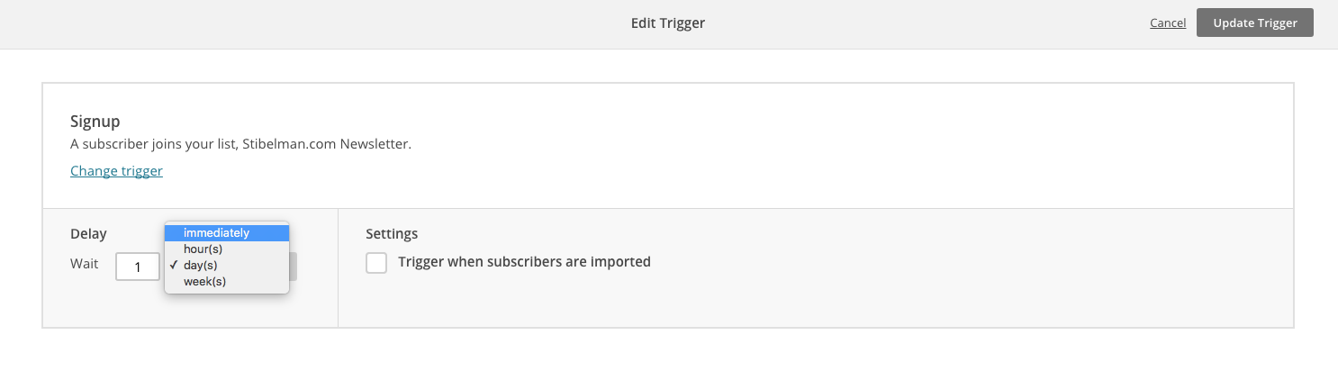Choose "hour(s)" from the delay list

point(226,249)
